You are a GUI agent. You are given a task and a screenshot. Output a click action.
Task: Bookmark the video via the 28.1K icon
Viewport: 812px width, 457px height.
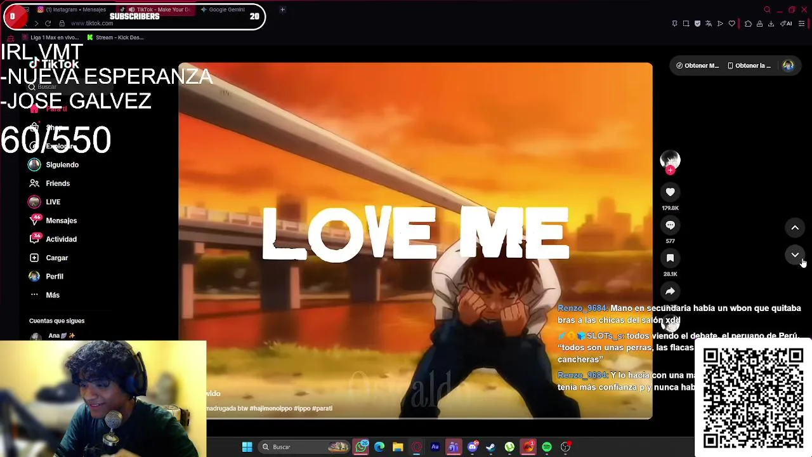tap(670, 258)
